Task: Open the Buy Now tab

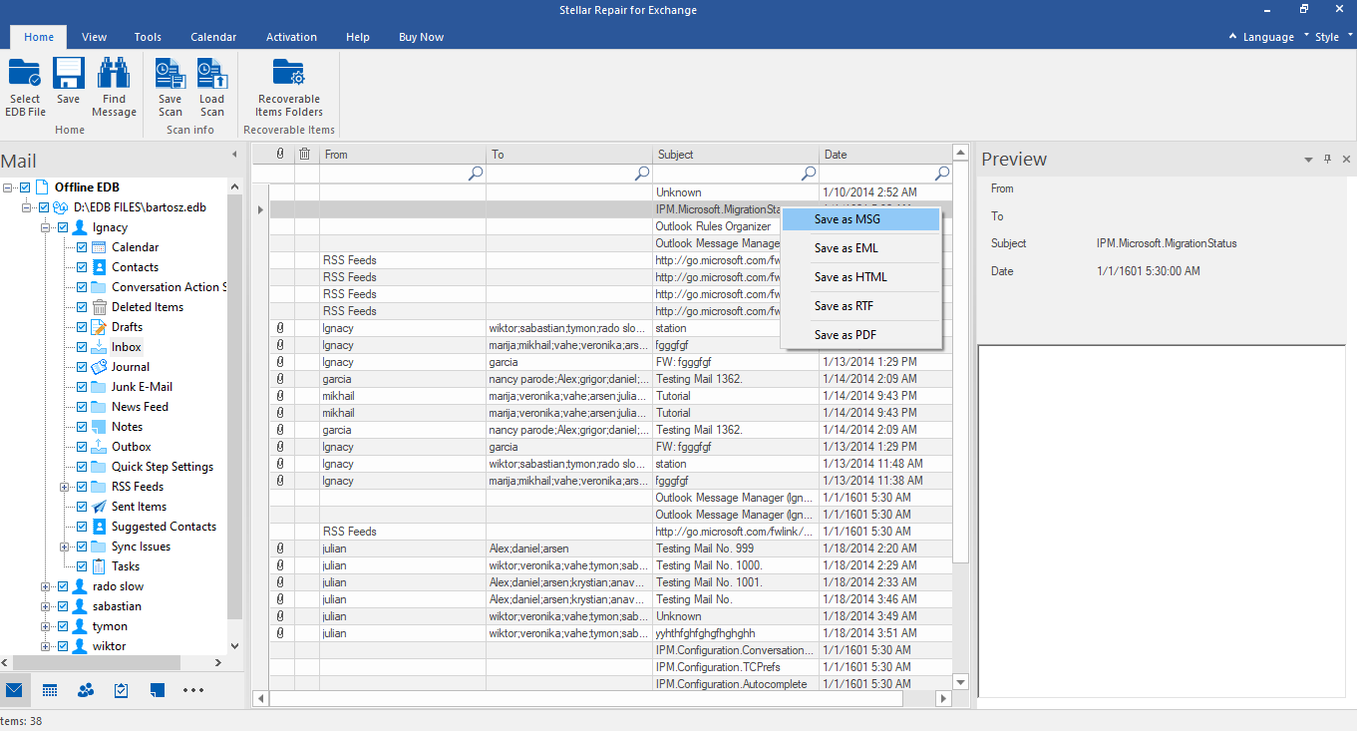Action: (421, 37)
